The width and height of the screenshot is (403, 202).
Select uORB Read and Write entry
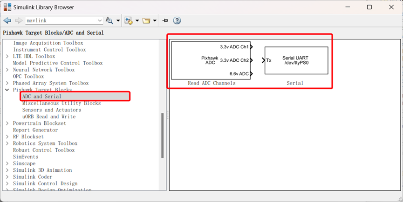click(x=49, y=117)
